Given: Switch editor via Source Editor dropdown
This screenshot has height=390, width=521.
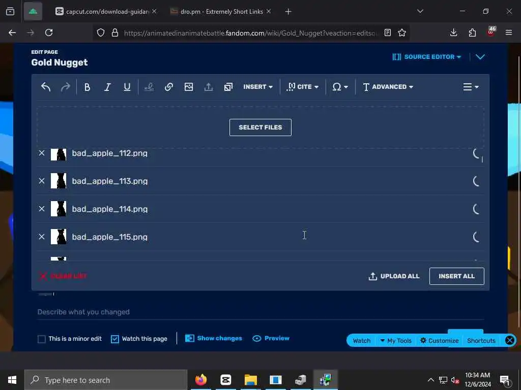Looking at the screenshot, I should [x=427, y=57].
